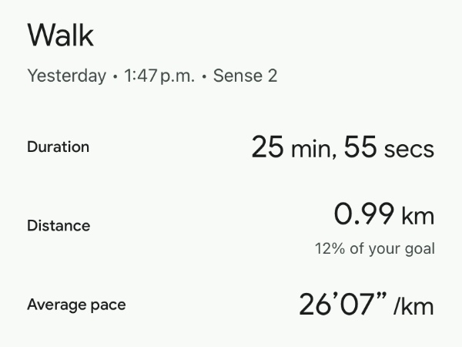Open the Sense 2 device label

coord(245,76)
